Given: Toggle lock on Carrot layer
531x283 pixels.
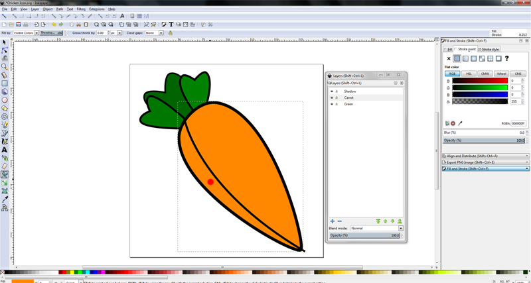Looking at the screenshot, I should pyautogui.click(x=337, y=97).
